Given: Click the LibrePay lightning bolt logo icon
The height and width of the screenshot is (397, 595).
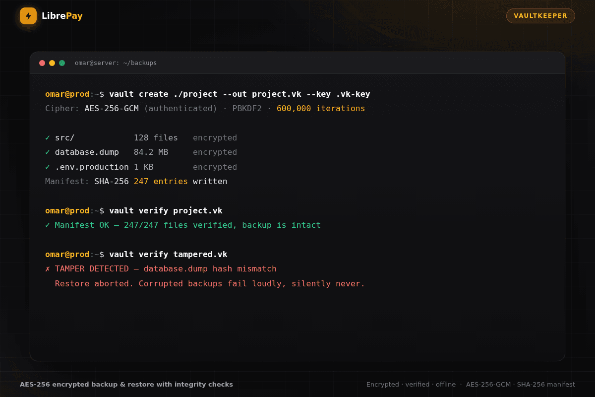Looking at the screenshot, I should [28, 16].
